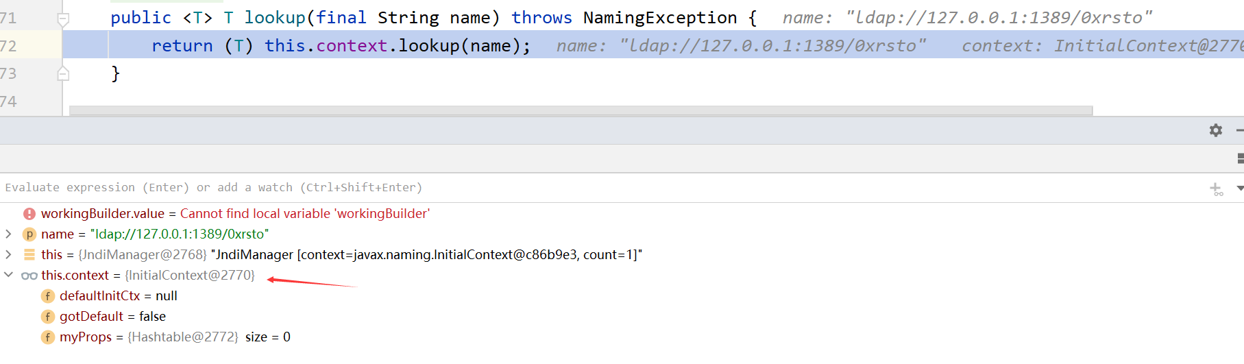Toggle fold marker at line 71
The height and width of the screenshot is (364, 1244).
[x=63, y=19]
